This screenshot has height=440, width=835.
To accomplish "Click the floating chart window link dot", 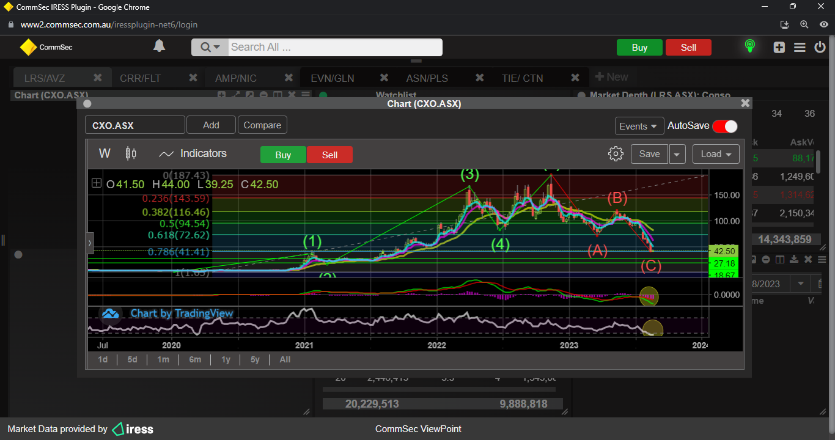I will (87, 104).
